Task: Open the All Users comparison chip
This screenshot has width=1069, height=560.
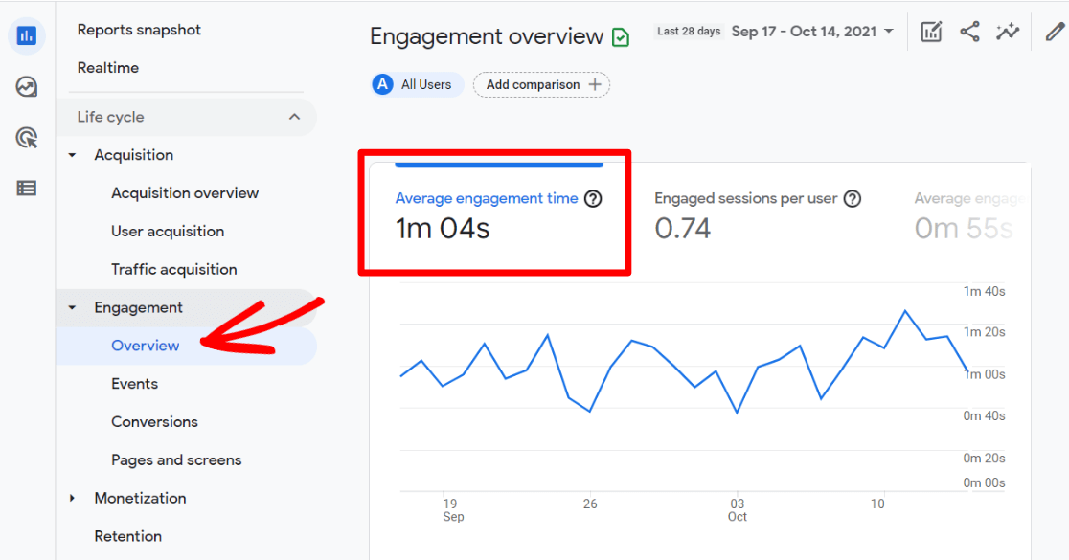Action: click(x=416, y=84)
